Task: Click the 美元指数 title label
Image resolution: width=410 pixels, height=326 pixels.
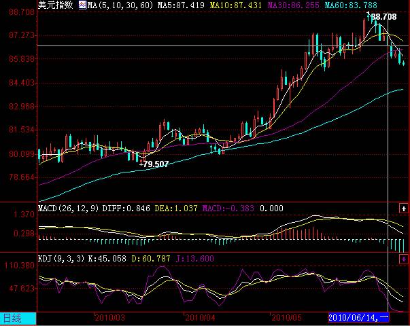Action: coord(56,5)
